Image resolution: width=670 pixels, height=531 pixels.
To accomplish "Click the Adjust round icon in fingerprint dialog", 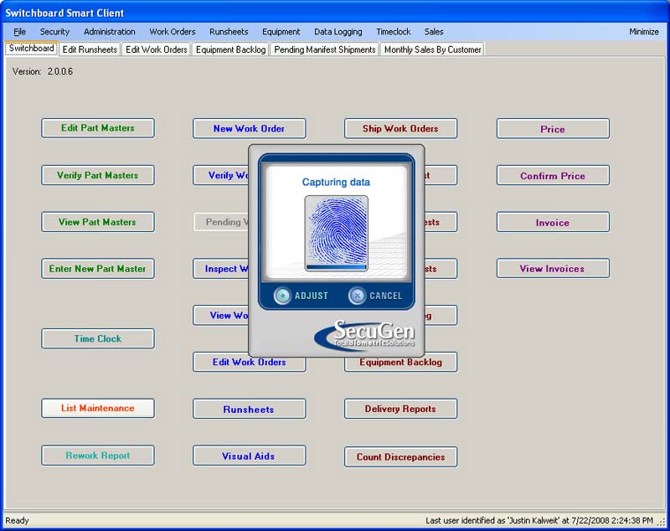I will (x=282, y=296).
